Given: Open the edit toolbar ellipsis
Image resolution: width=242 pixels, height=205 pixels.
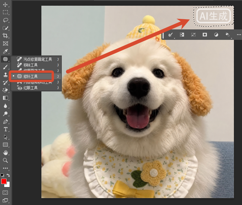Looking at the screenshot, I should pyautogui.click(x=5, y=168).
